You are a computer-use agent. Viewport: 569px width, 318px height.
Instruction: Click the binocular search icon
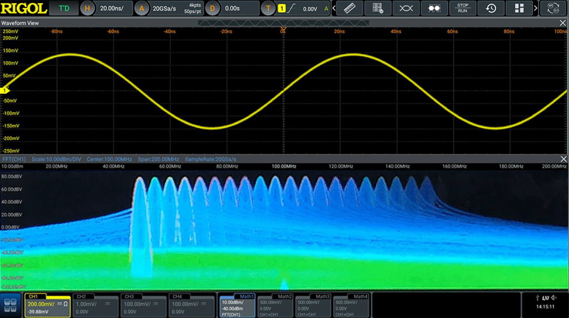[x=434, y=8]
